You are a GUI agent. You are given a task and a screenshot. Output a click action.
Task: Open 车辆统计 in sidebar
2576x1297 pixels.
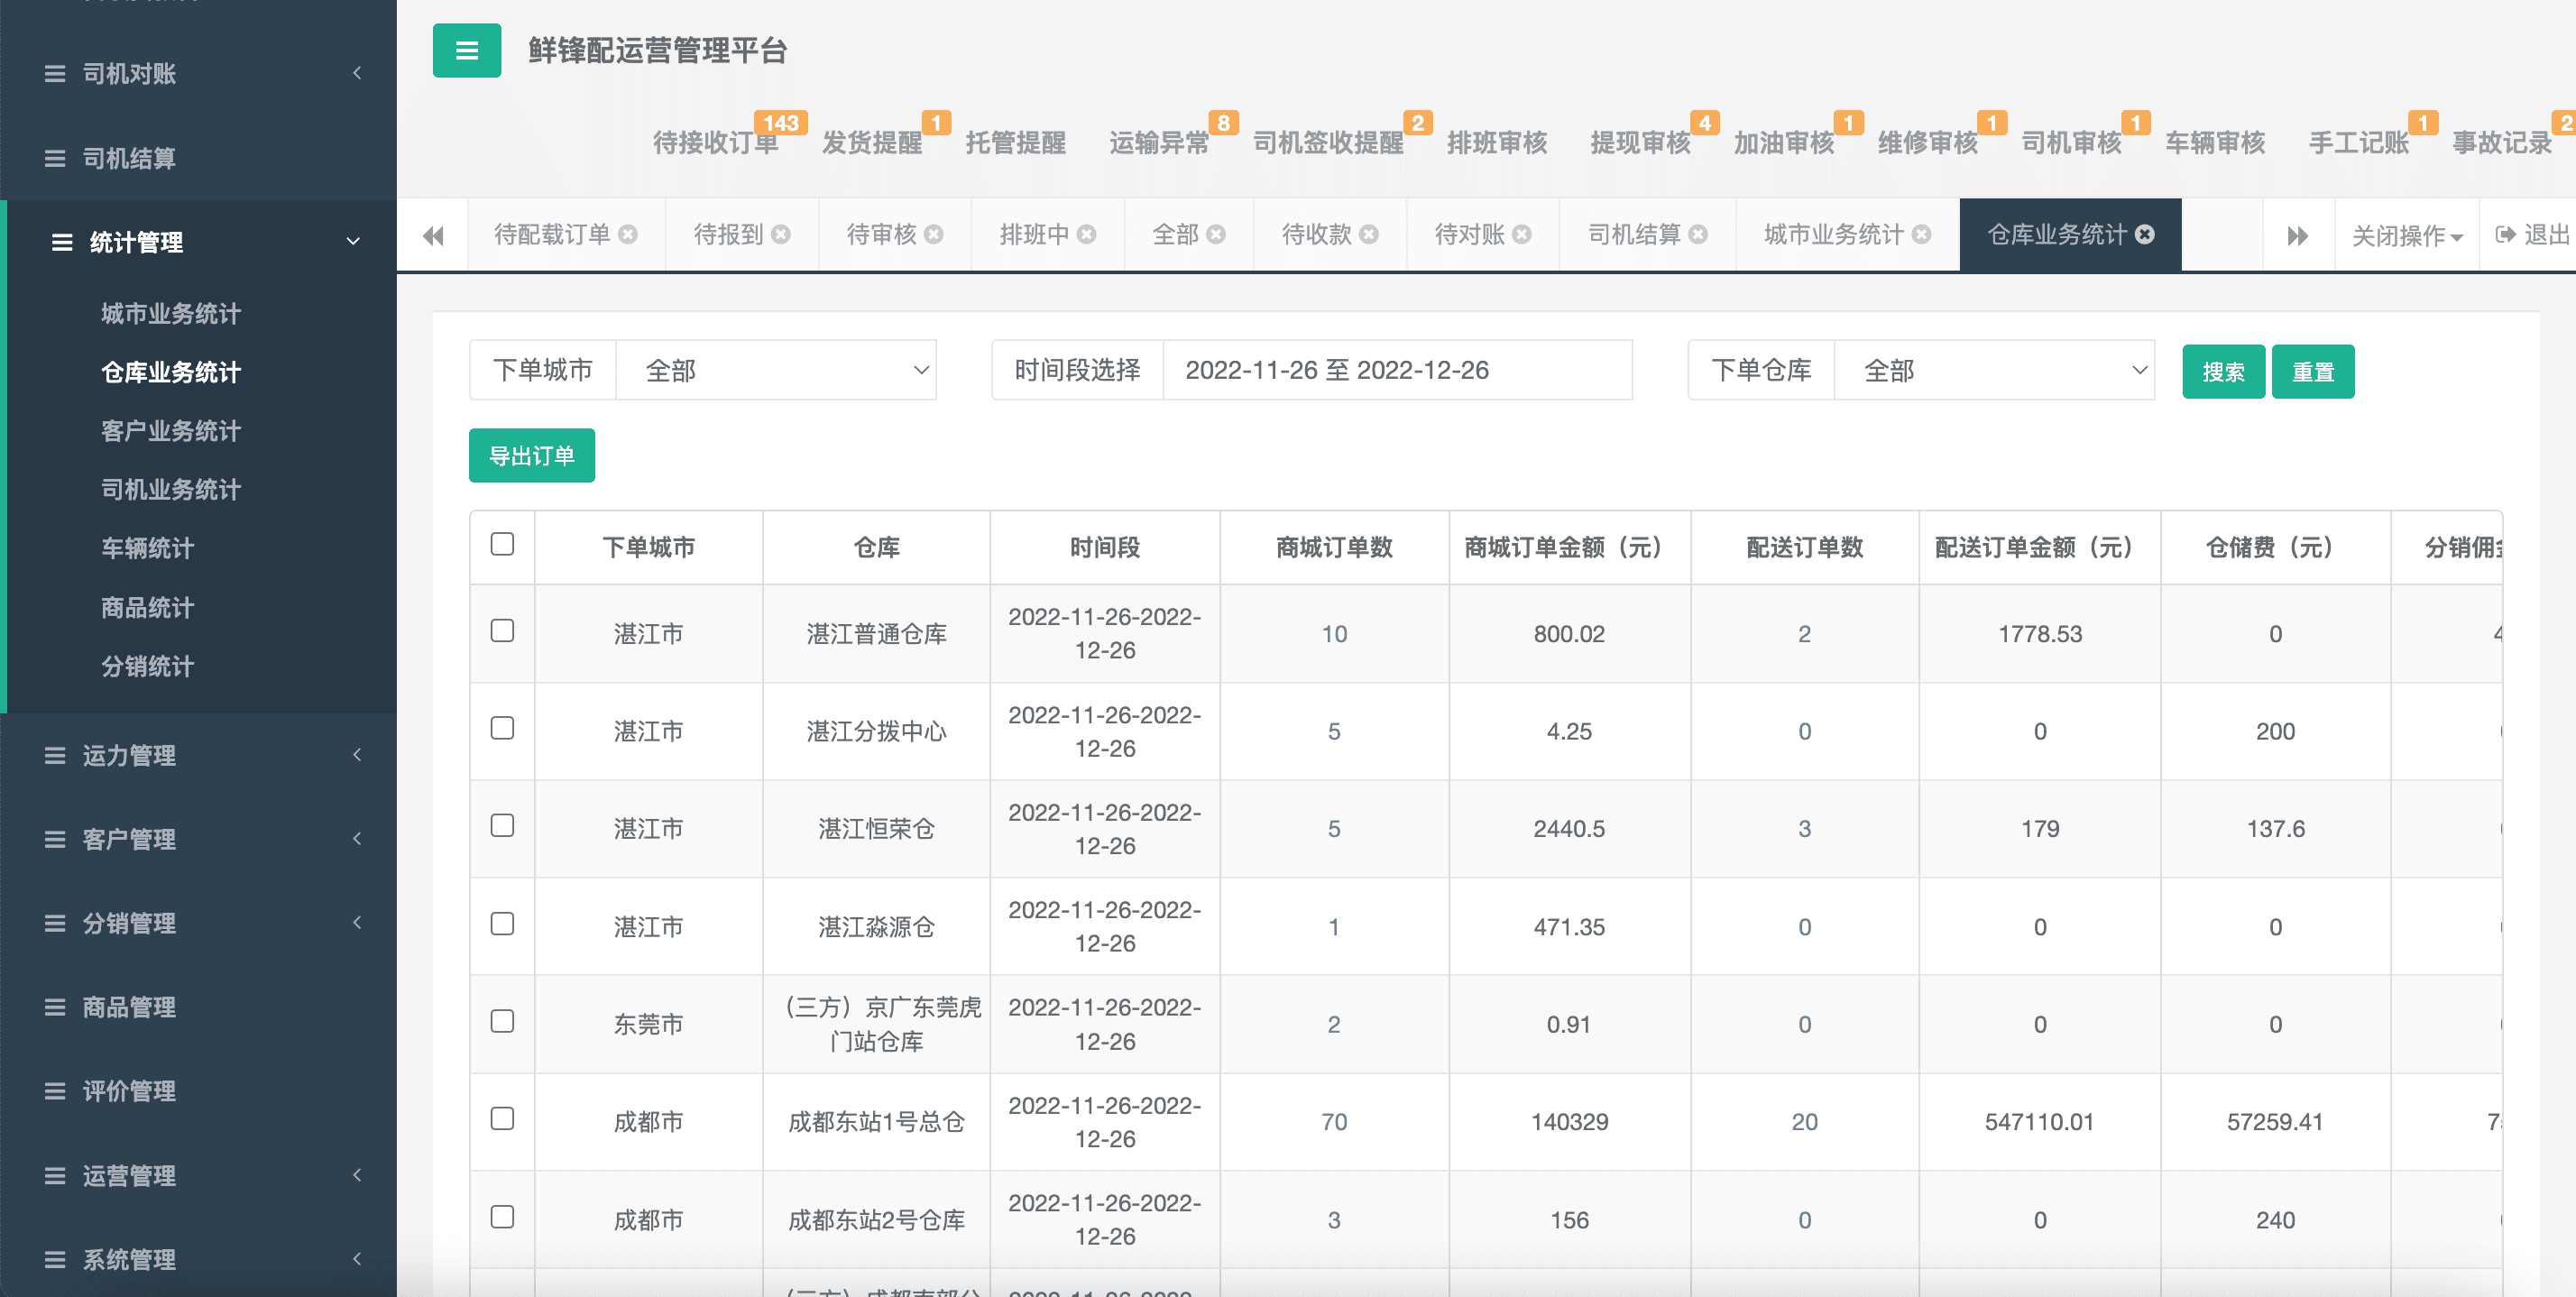(147, 548)
